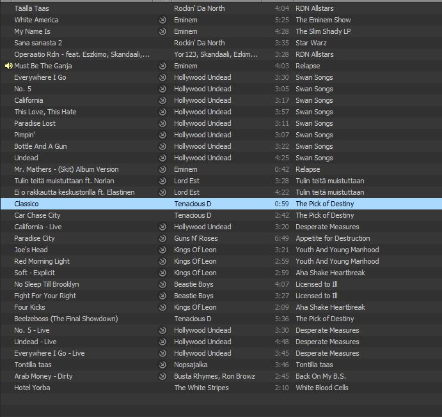Open album Relapse on Must Be The Ganja row
The height and width of the screenshot is (417, 442).
click(308, 66)
